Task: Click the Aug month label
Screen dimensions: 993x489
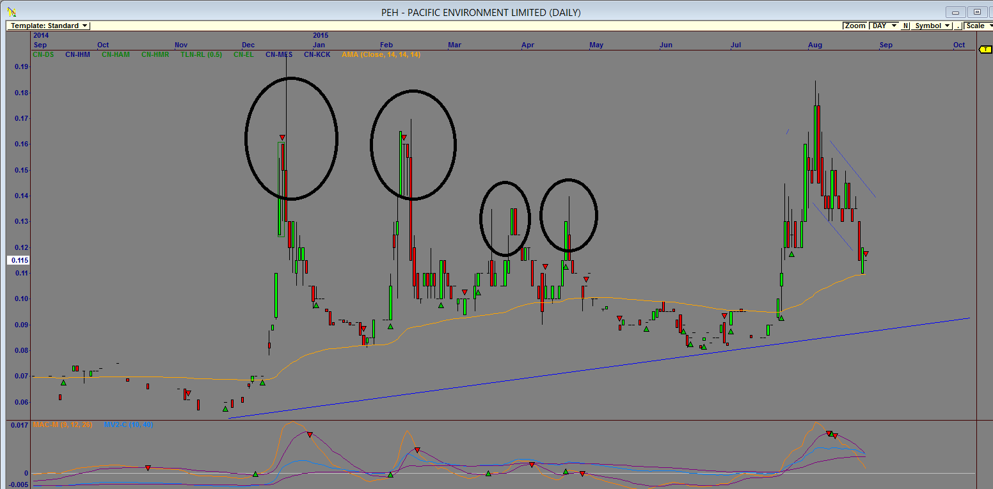Action: click(815, 45)
